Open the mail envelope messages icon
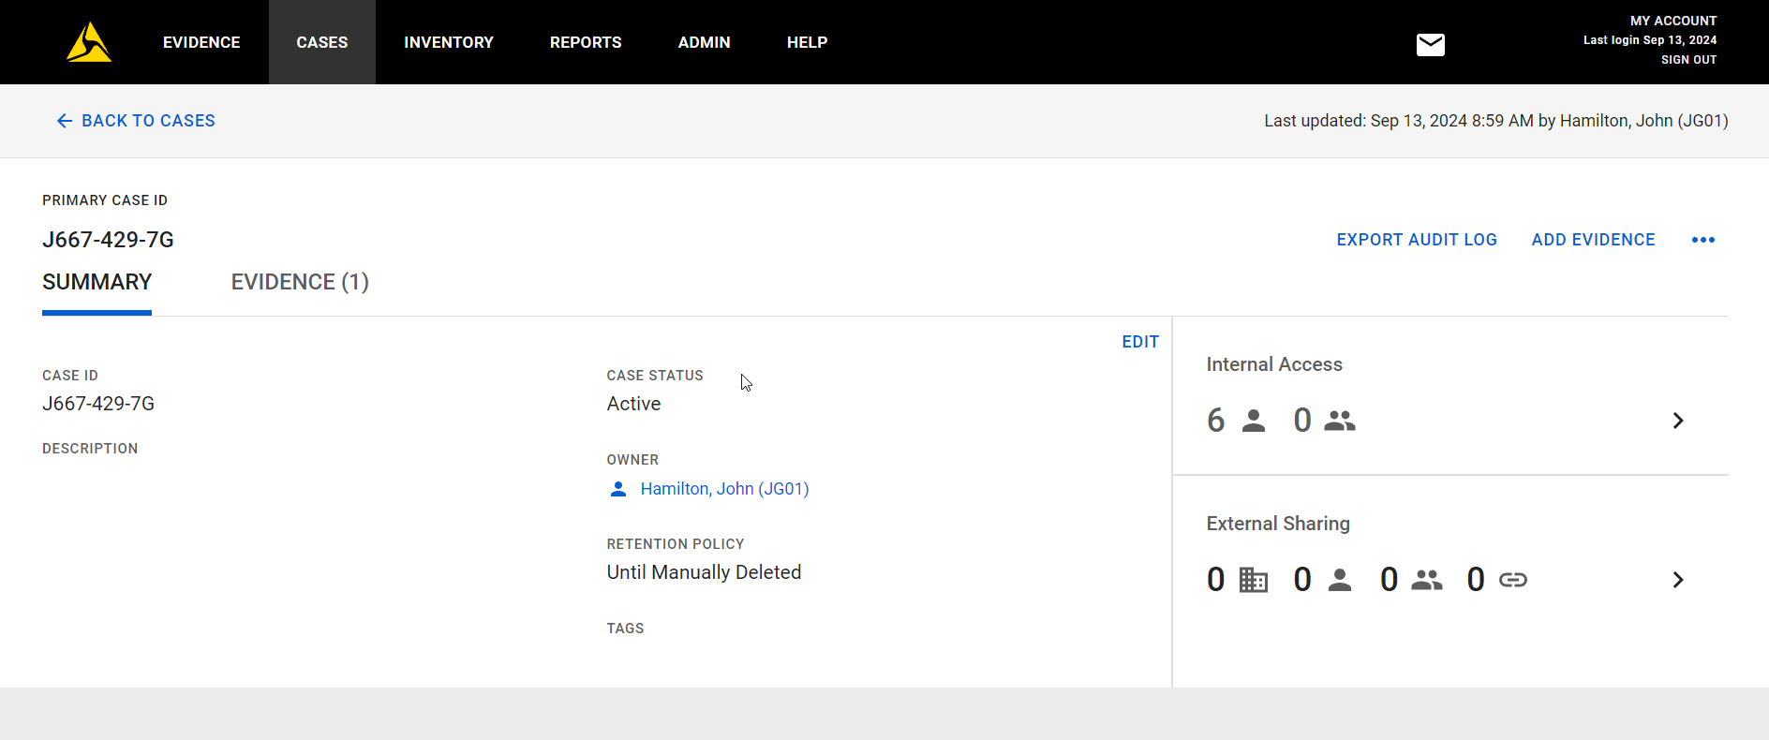 (x=1430, y=44)
